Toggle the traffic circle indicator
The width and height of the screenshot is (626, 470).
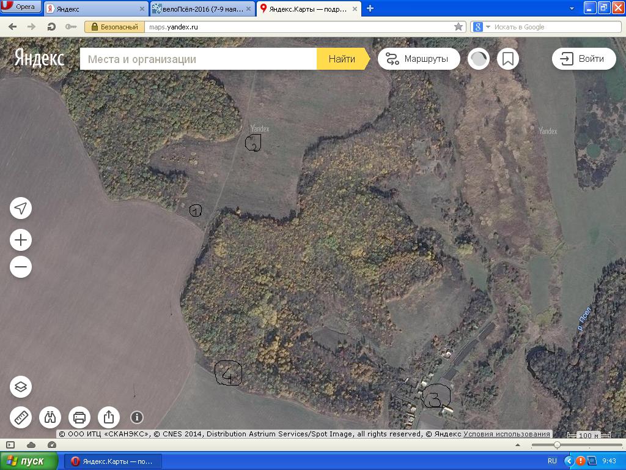pyautogui.click(x=479, y=59)
